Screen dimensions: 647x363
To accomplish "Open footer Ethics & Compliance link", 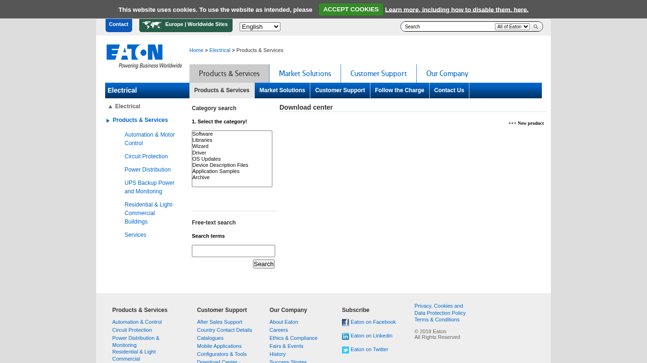I will (293, 338).
